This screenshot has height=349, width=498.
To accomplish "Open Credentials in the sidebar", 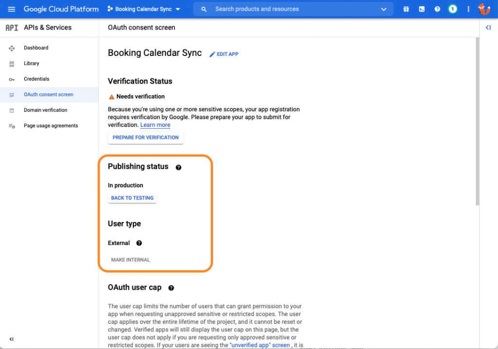I will pos(36,79).
